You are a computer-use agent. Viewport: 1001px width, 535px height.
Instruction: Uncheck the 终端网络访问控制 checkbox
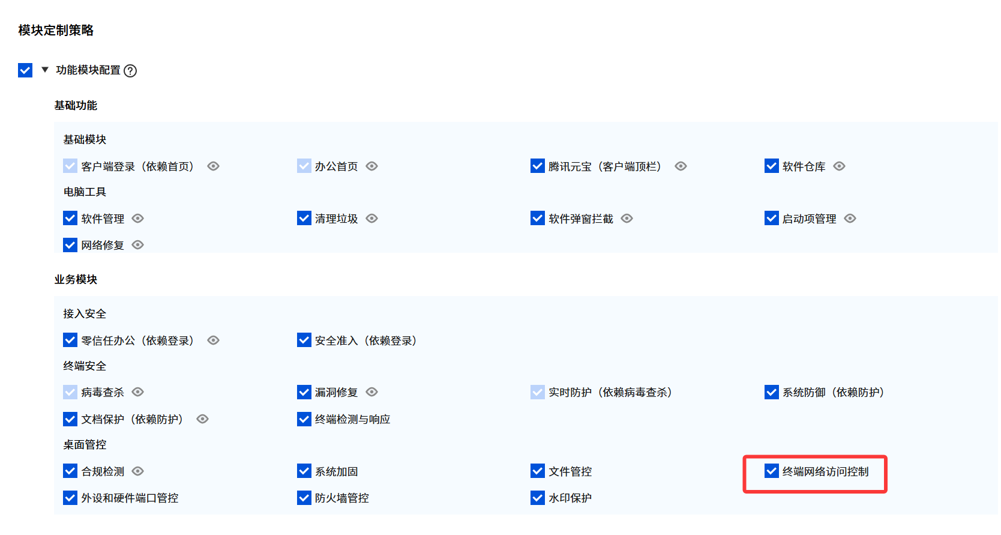click(x=772, y=471)
